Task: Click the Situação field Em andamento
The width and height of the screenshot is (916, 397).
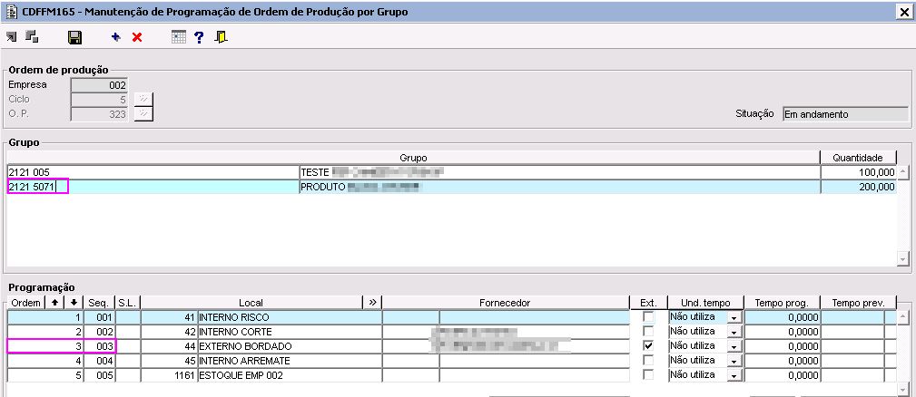Action: coord(845,114)
